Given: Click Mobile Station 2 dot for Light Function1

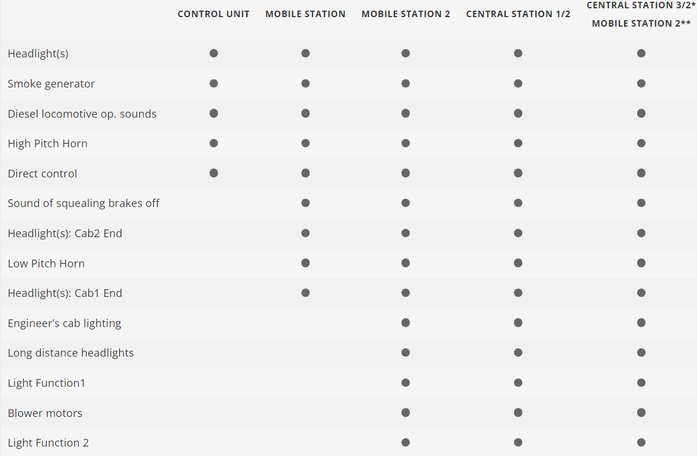Looking at the screenshot, I should click(x=406, y=383).
